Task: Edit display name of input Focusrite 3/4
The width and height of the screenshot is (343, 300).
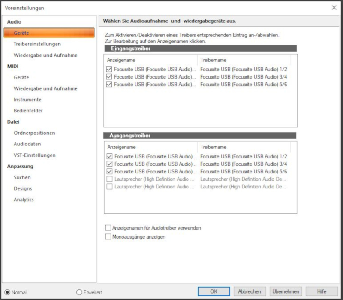Action: click(155, 77)
